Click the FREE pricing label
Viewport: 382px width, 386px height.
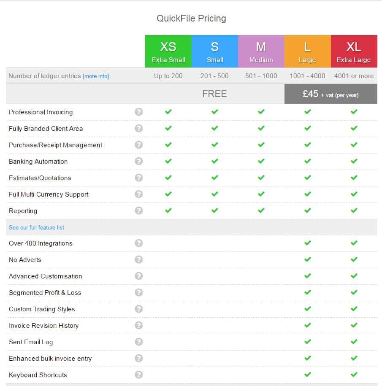[214, 94]
